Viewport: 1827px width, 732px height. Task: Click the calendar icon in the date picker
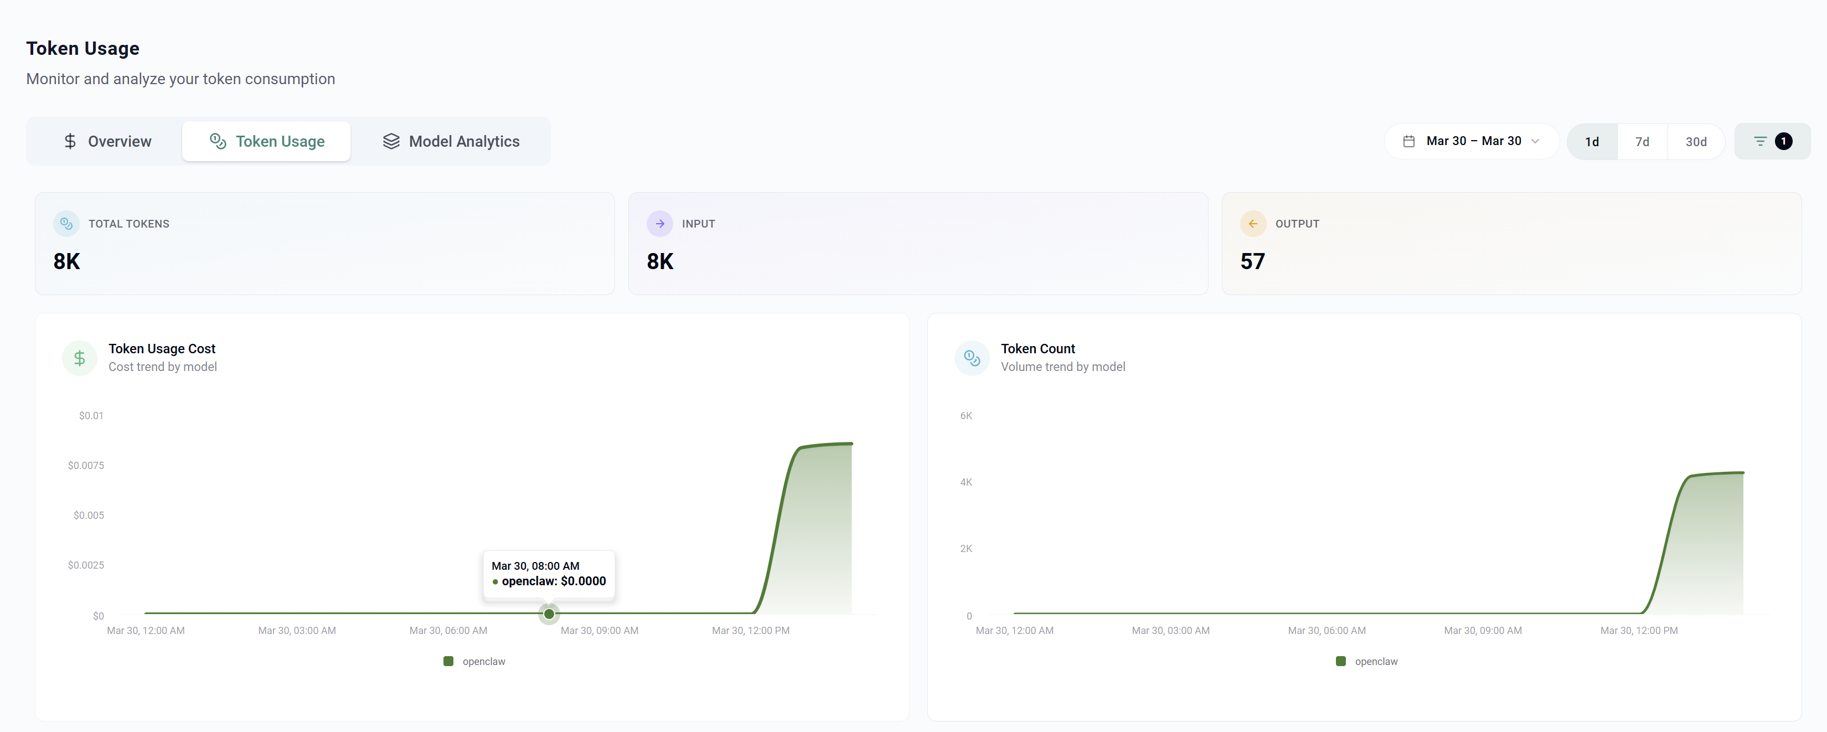click(1408, 141)
